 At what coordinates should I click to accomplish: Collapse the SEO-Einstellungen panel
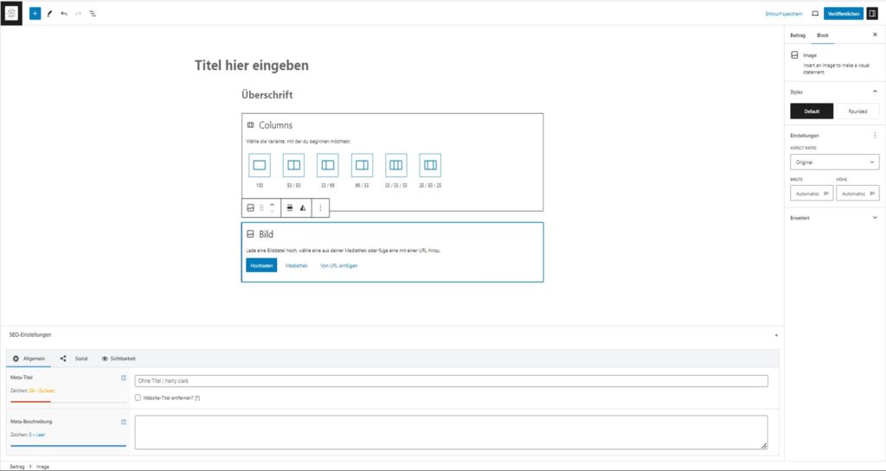pyautogui.click(x=776, y=335)
